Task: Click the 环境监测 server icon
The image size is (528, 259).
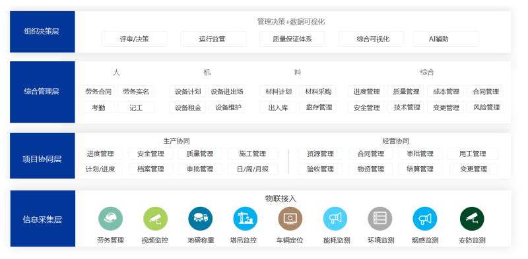Action: pyautogui.click(x=380, y=219)
